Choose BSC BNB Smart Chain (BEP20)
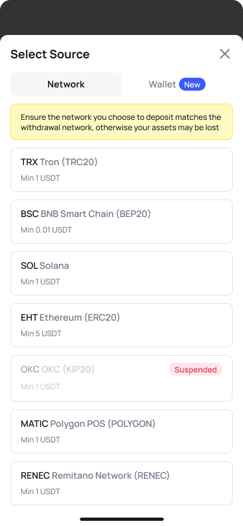This screenshot has height=526, width=243. [122, 222]
